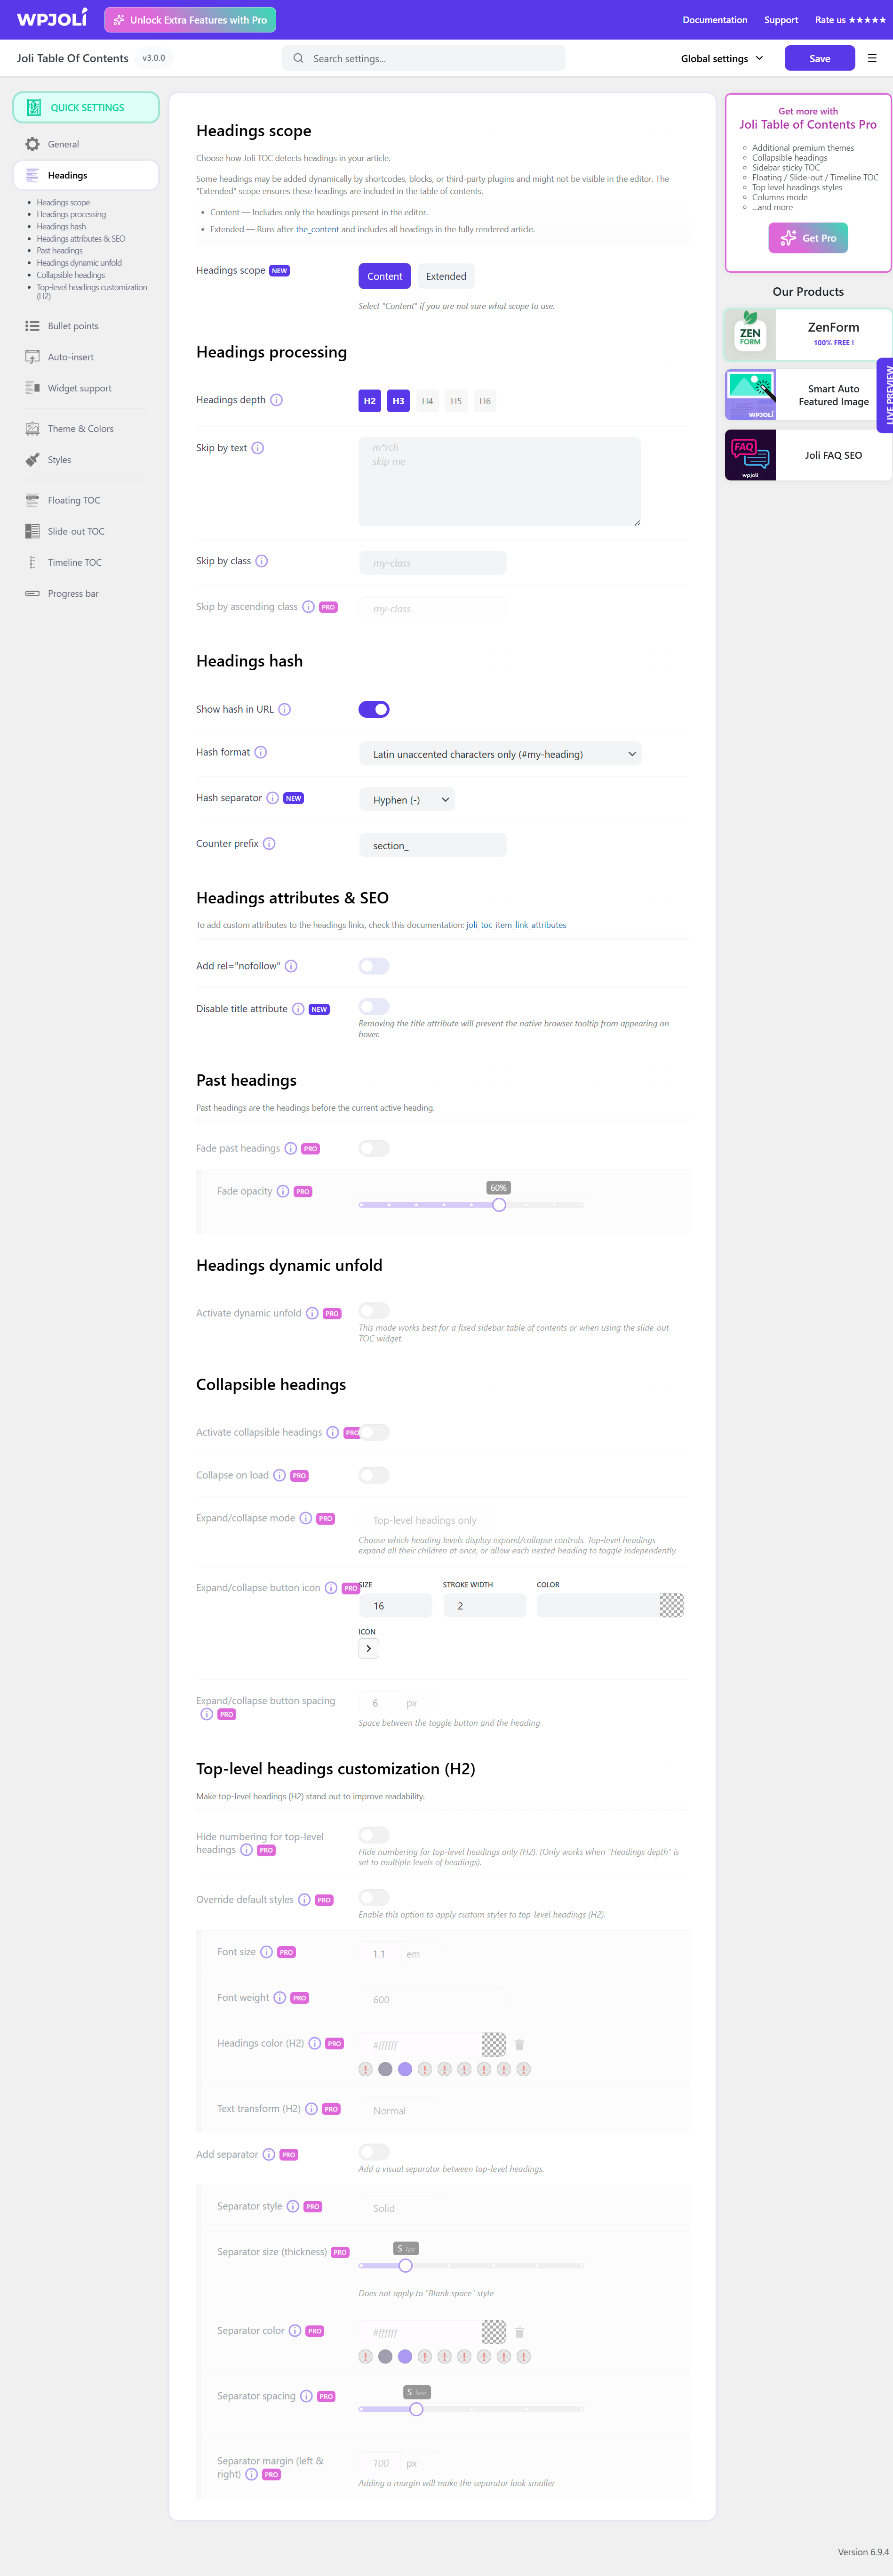Open the Progress bar settings
The height and width of the screenshot is (2576, 893).
(x=73, y=593)
